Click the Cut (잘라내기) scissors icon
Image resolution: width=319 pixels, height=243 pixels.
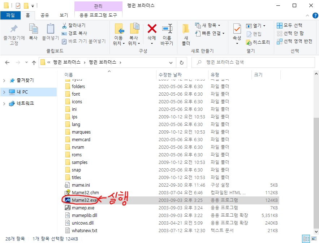coord(64,26)
